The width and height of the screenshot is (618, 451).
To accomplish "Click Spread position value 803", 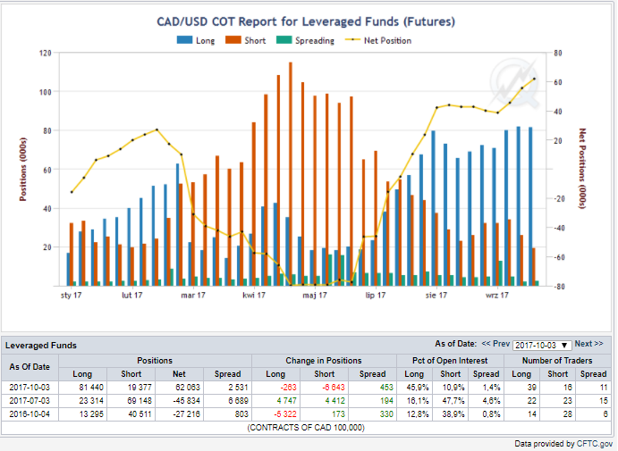I will tap(241, 414).
